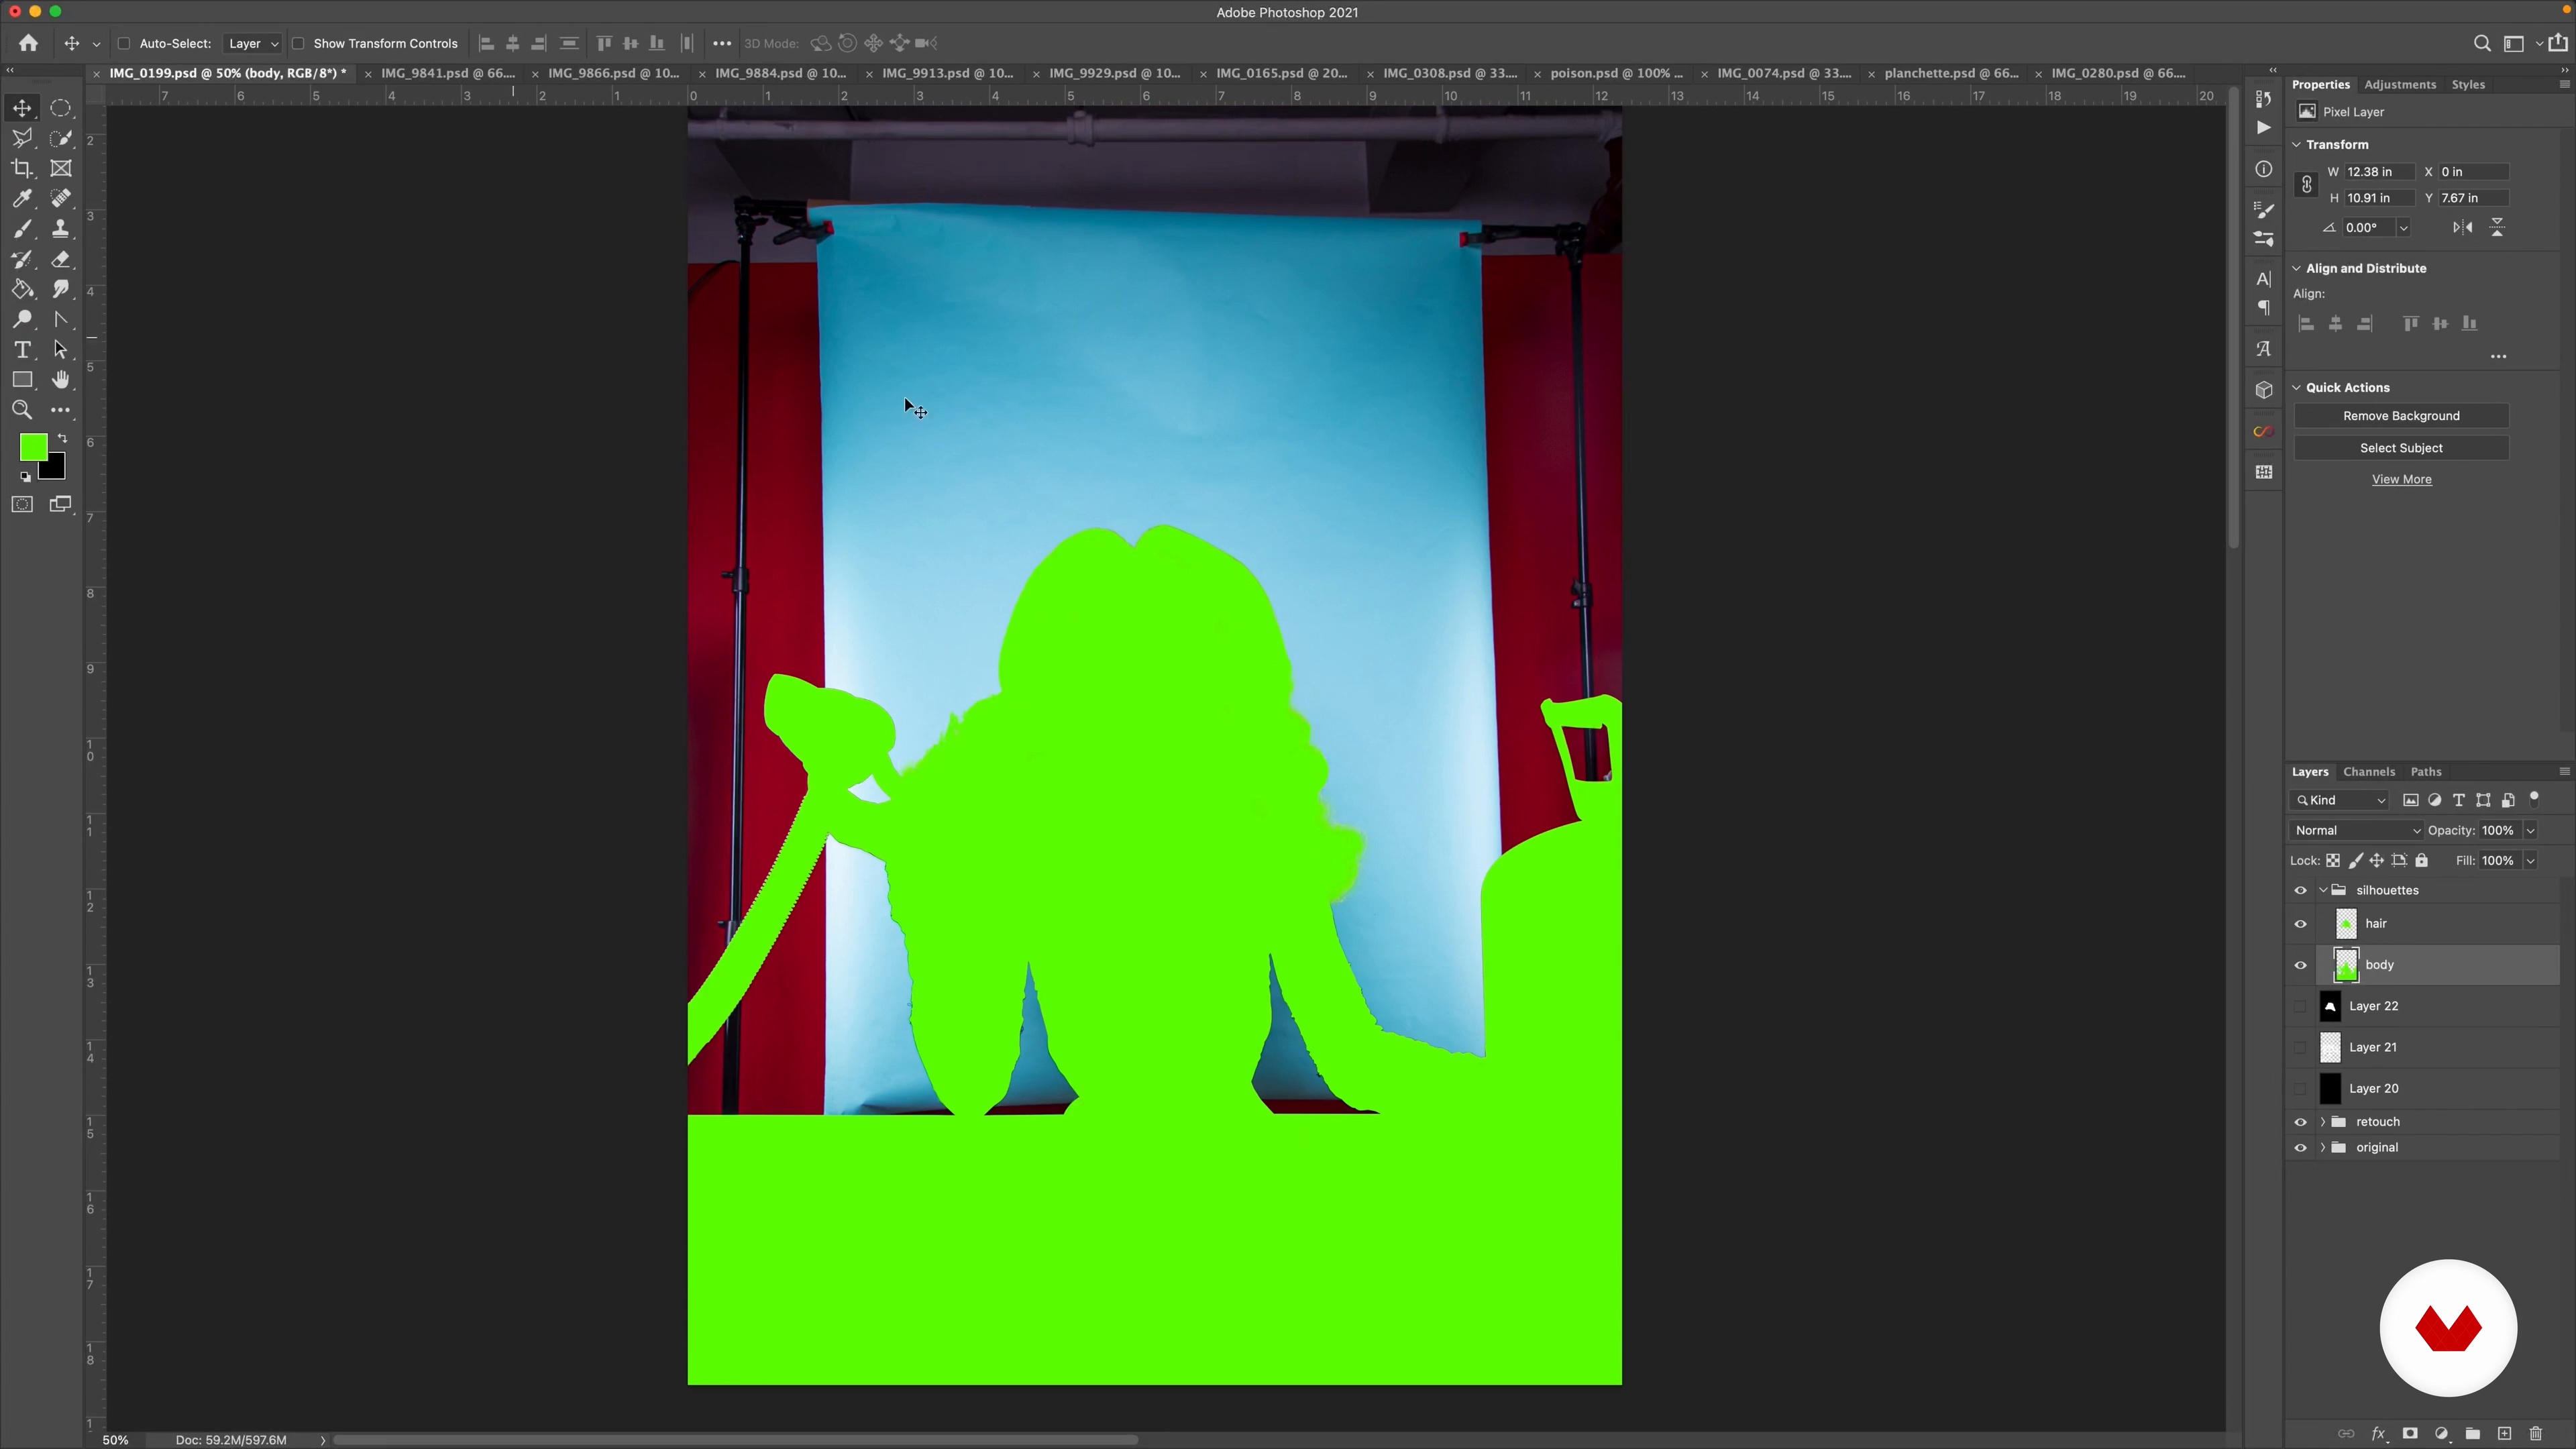Select the Frame tool
Image resolution: width=2576 pixels, height=1449 pixels.
(x=61, y=168)
